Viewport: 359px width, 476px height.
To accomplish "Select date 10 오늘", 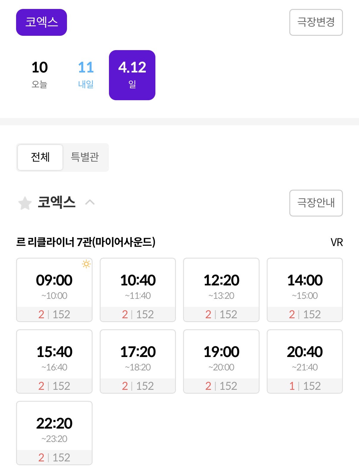I will [40, 75].
